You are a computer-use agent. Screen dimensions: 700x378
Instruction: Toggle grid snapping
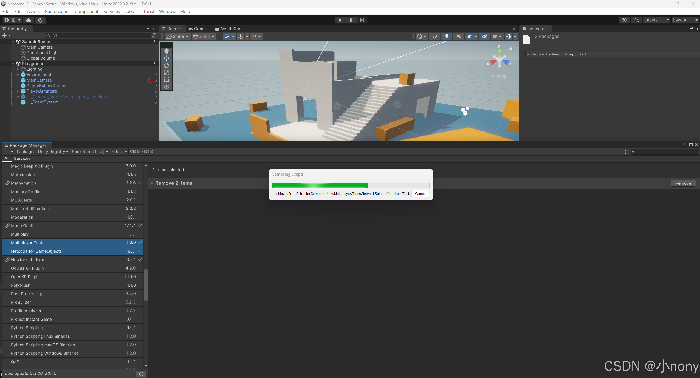[x=241, y=36]
